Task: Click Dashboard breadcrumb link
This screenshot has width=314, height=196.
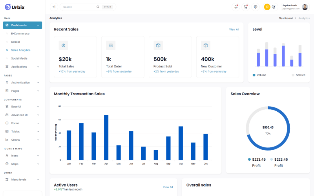Action: pyautogui.click(x=285, y=18)
